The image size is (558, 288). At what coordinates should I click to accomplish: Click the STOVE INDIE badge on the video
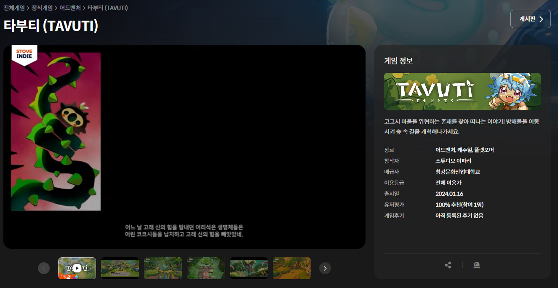[24, 55]
